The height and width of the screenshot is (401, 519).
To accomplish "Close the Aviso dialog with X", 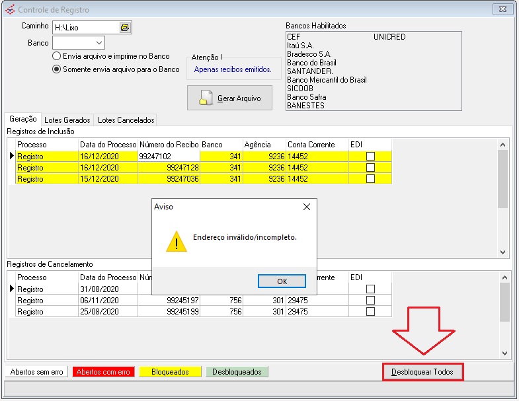I will pyautogui.click(x=306, y=207).
